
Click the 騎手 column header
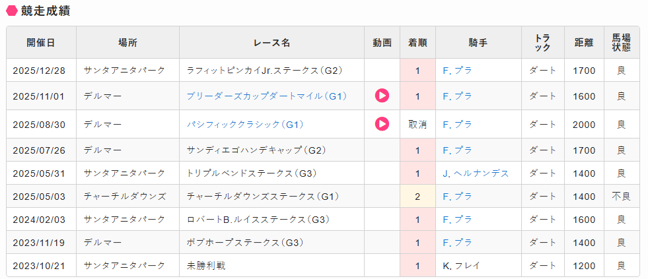[478, 43]
